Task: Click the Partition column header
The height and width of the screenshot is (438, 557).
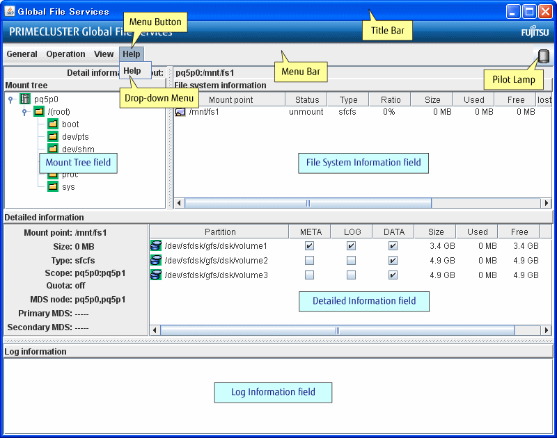Action: point(219,232)
